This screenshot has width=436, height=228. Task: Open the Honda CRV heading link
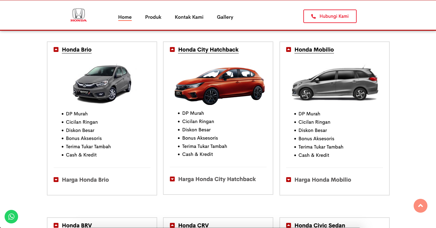pos(193,225)
